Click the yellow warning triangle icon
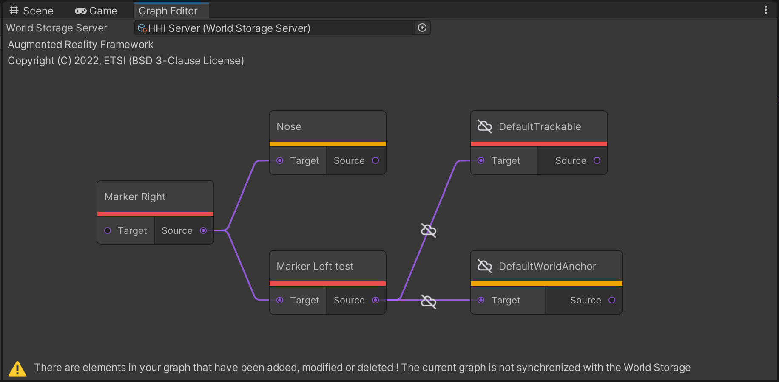 coord(17,369)
